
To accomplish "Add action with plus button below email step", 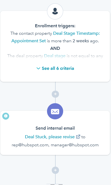I will [55, 170].
